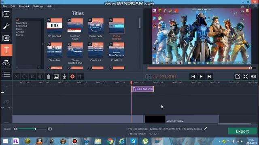The image size is (259, 145).
Task: Click the preview volume speaker icon
Action: 253,77
